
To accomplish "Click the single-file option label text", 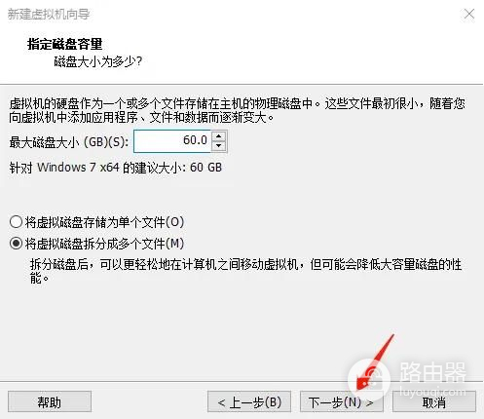I will (x=105, y=222).
